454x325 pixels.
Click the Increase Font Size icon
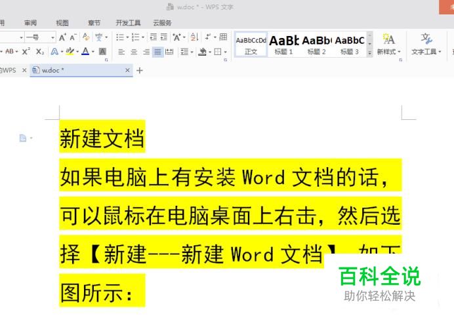coord(62,37)
